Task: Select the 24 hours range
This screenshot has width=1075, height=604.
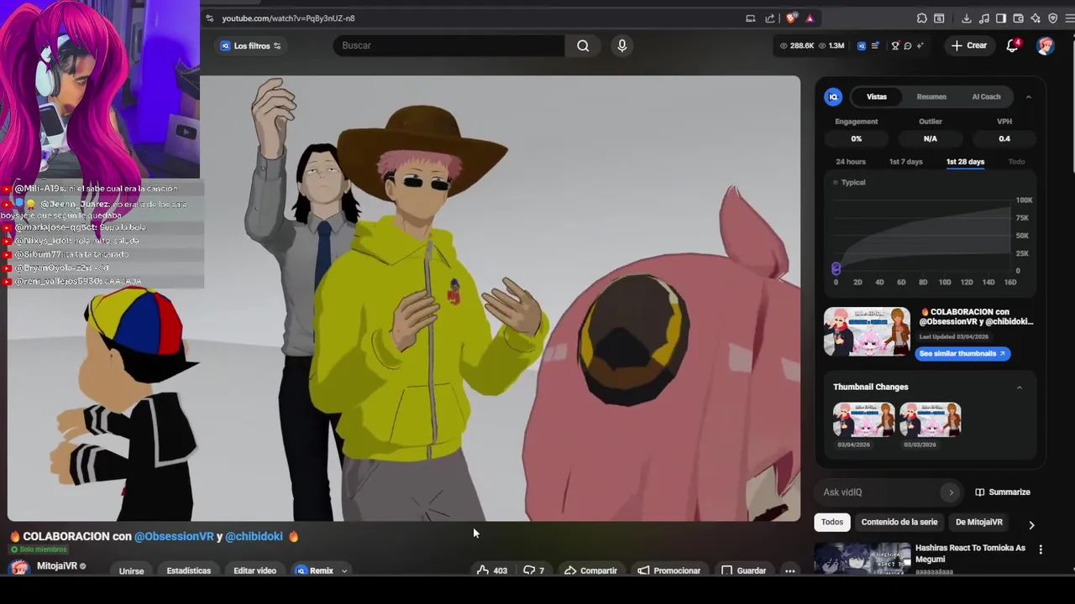Action: pos(850,162)
